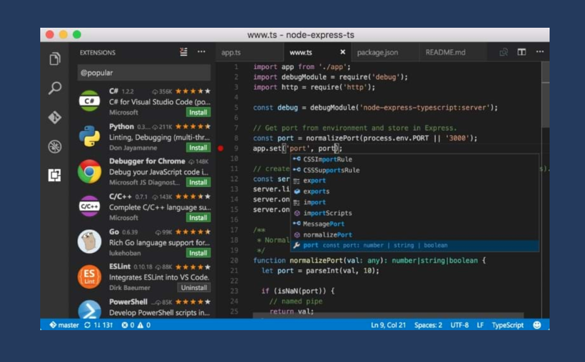Open the editor more actions ellipsis menu
585x362 pixels.
[539, 52]
